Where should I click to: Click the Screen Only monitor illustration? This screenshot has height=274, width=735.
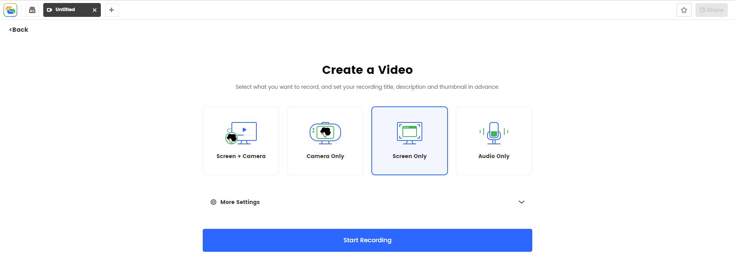[x=410, y=133]
